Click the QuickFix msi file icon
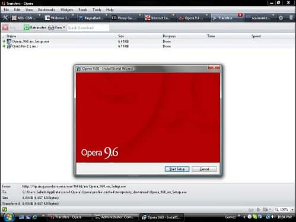296x222 pixels. tap(9, 46)
